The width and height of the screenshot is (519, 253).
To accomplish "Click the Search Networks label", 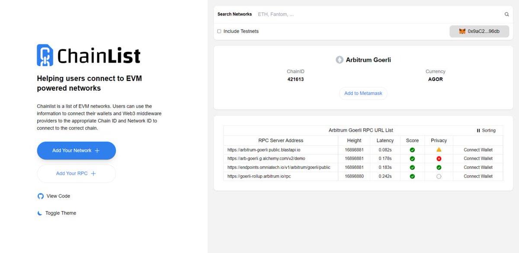I will (x=234, y=14).
